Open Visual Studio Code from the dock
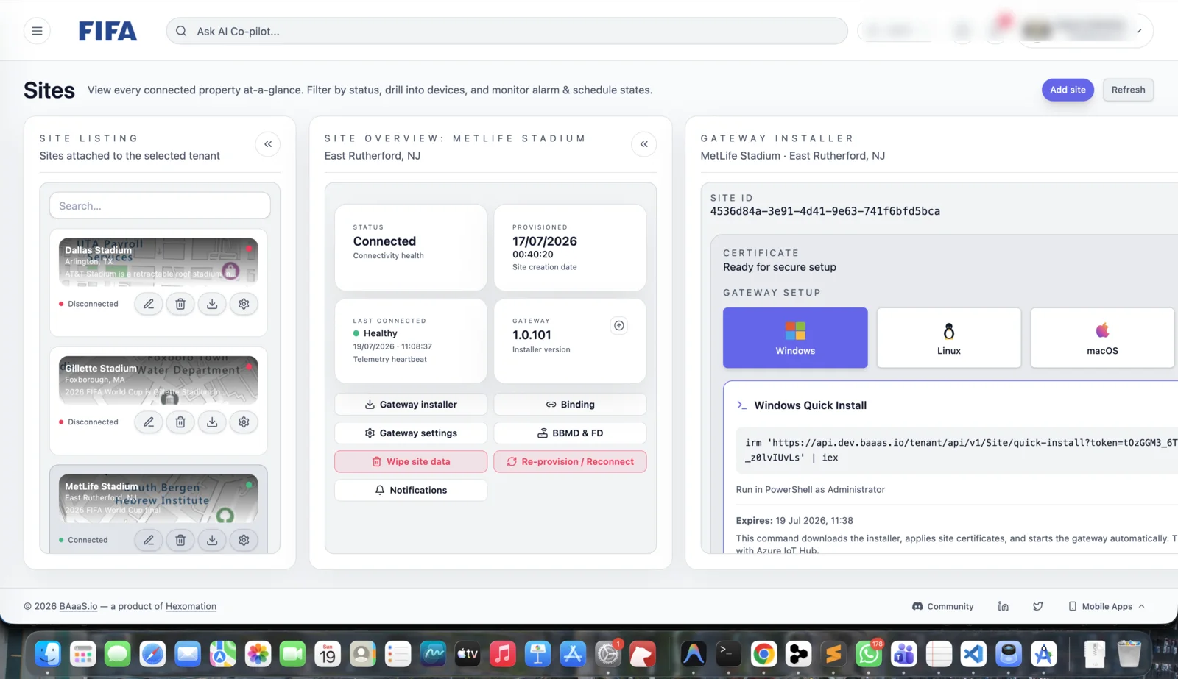1178x679 pixels. click(x=973, y=653)
